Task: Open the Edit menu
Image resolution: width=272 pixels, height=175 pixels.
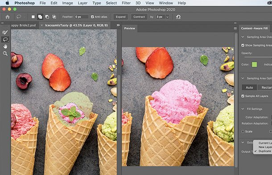Action: tap(54, 3)
